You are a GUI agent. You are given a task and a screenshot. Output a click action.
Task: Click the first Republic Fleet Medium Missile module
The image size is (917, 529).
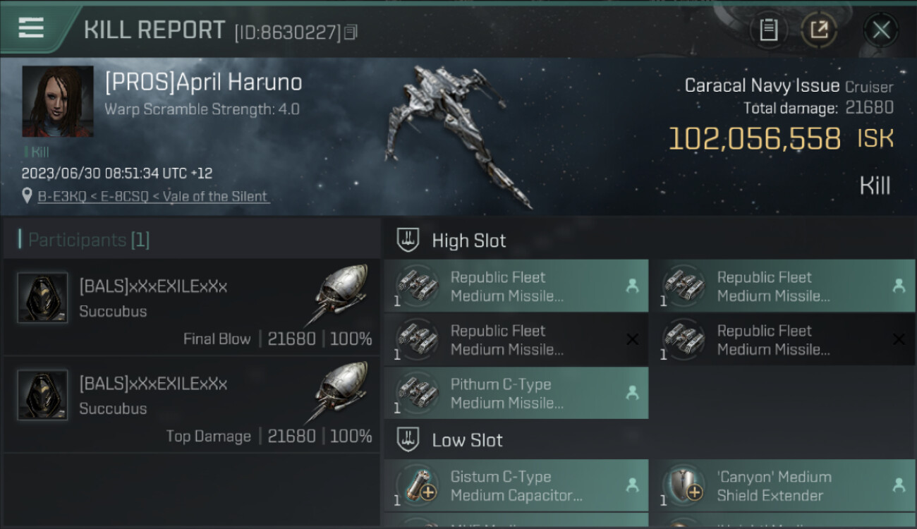[x=516, y=286]
